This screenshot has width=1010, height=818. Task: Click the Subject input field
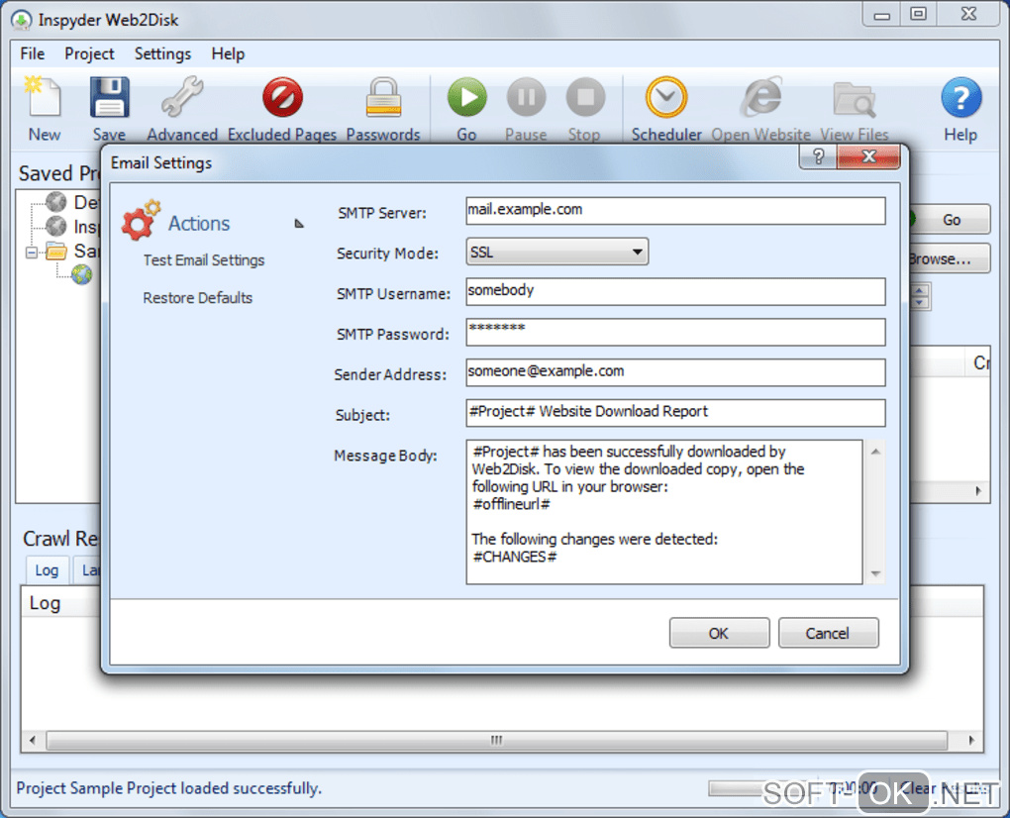[x=675, y=413]
